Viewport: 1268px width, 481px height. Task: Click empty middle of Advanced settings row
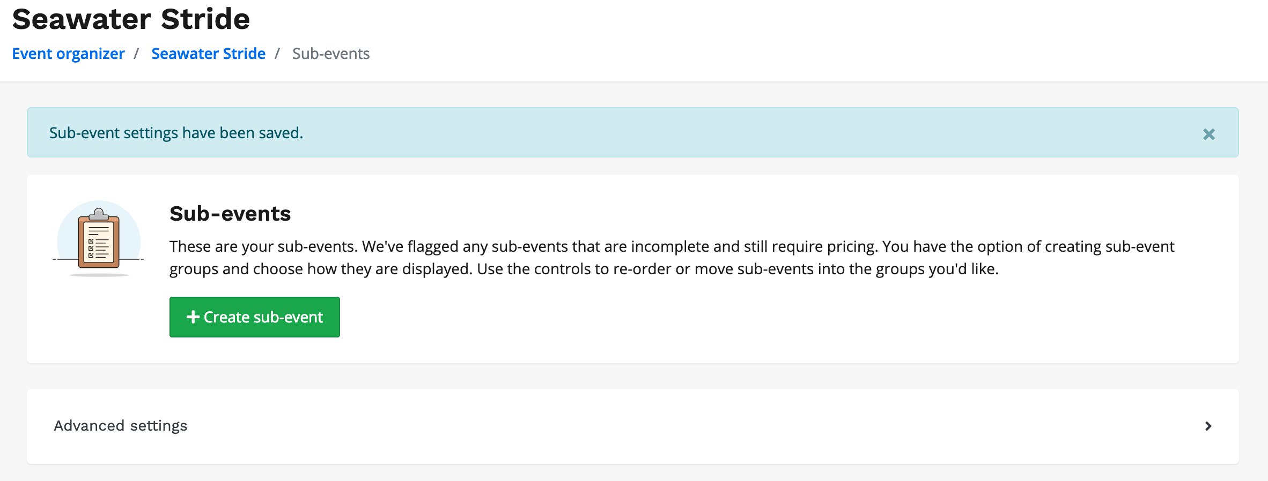644,426
